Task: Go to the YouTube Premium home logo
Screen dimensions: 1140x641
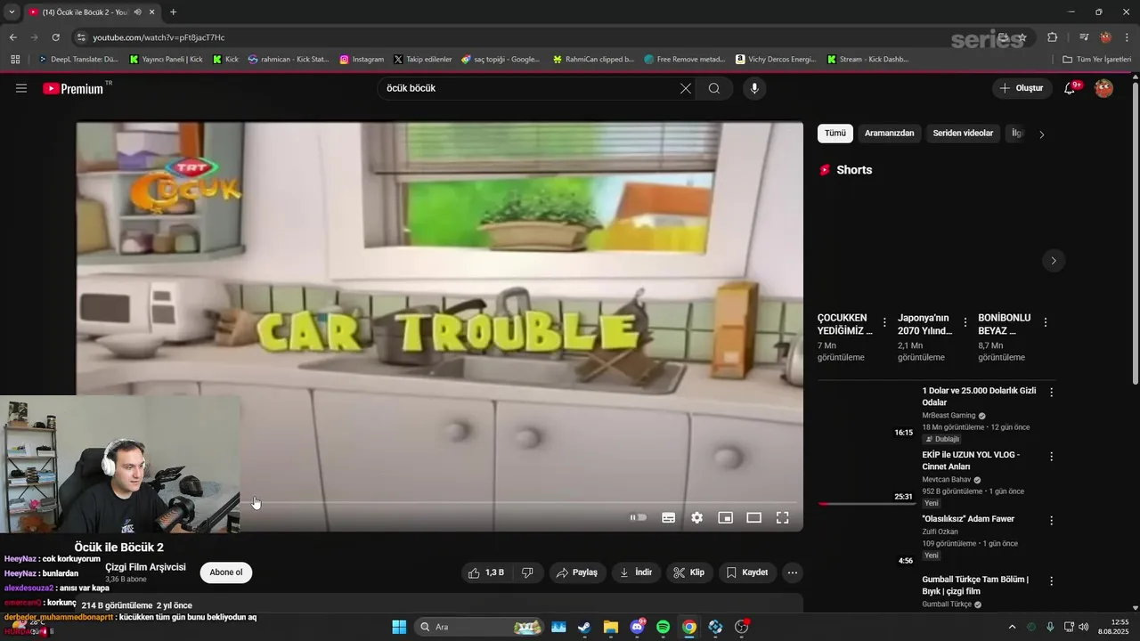Action: click(73, 88)
